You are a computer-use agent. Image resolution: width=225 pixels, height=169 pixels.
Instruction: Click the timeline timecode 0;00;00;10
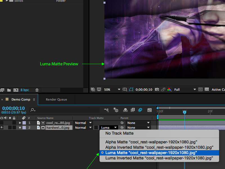[13, 108]
